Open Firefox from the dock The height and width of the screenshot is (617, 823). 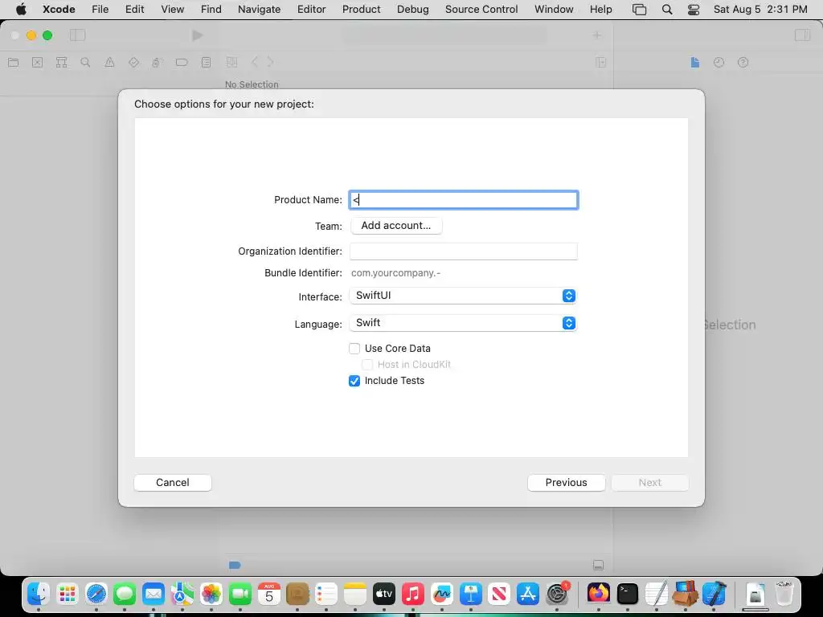click(598, 594)
